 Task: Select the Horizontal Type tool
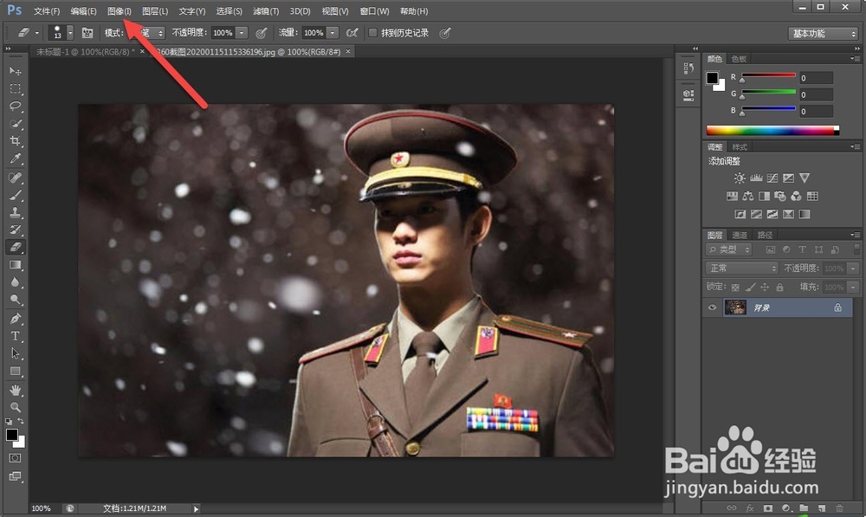(15, 336)
